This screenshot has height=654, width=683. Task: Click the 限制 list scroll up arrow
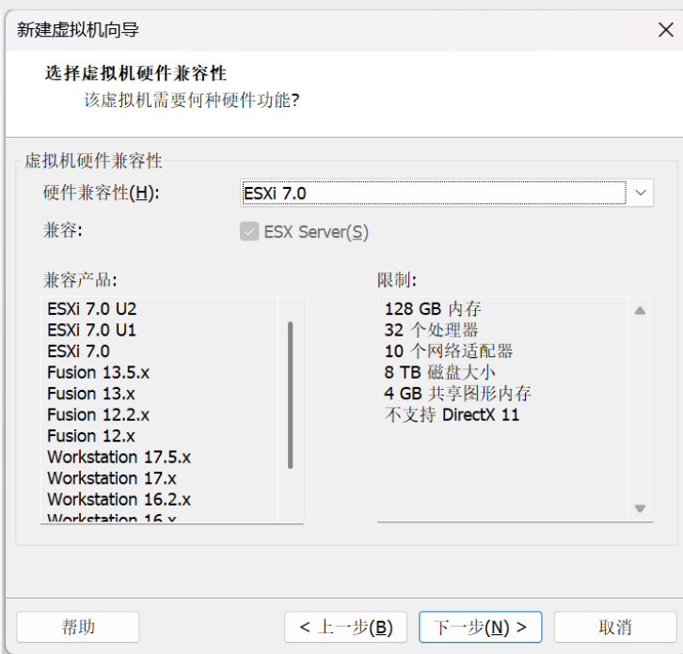click(x=640, y=311)
